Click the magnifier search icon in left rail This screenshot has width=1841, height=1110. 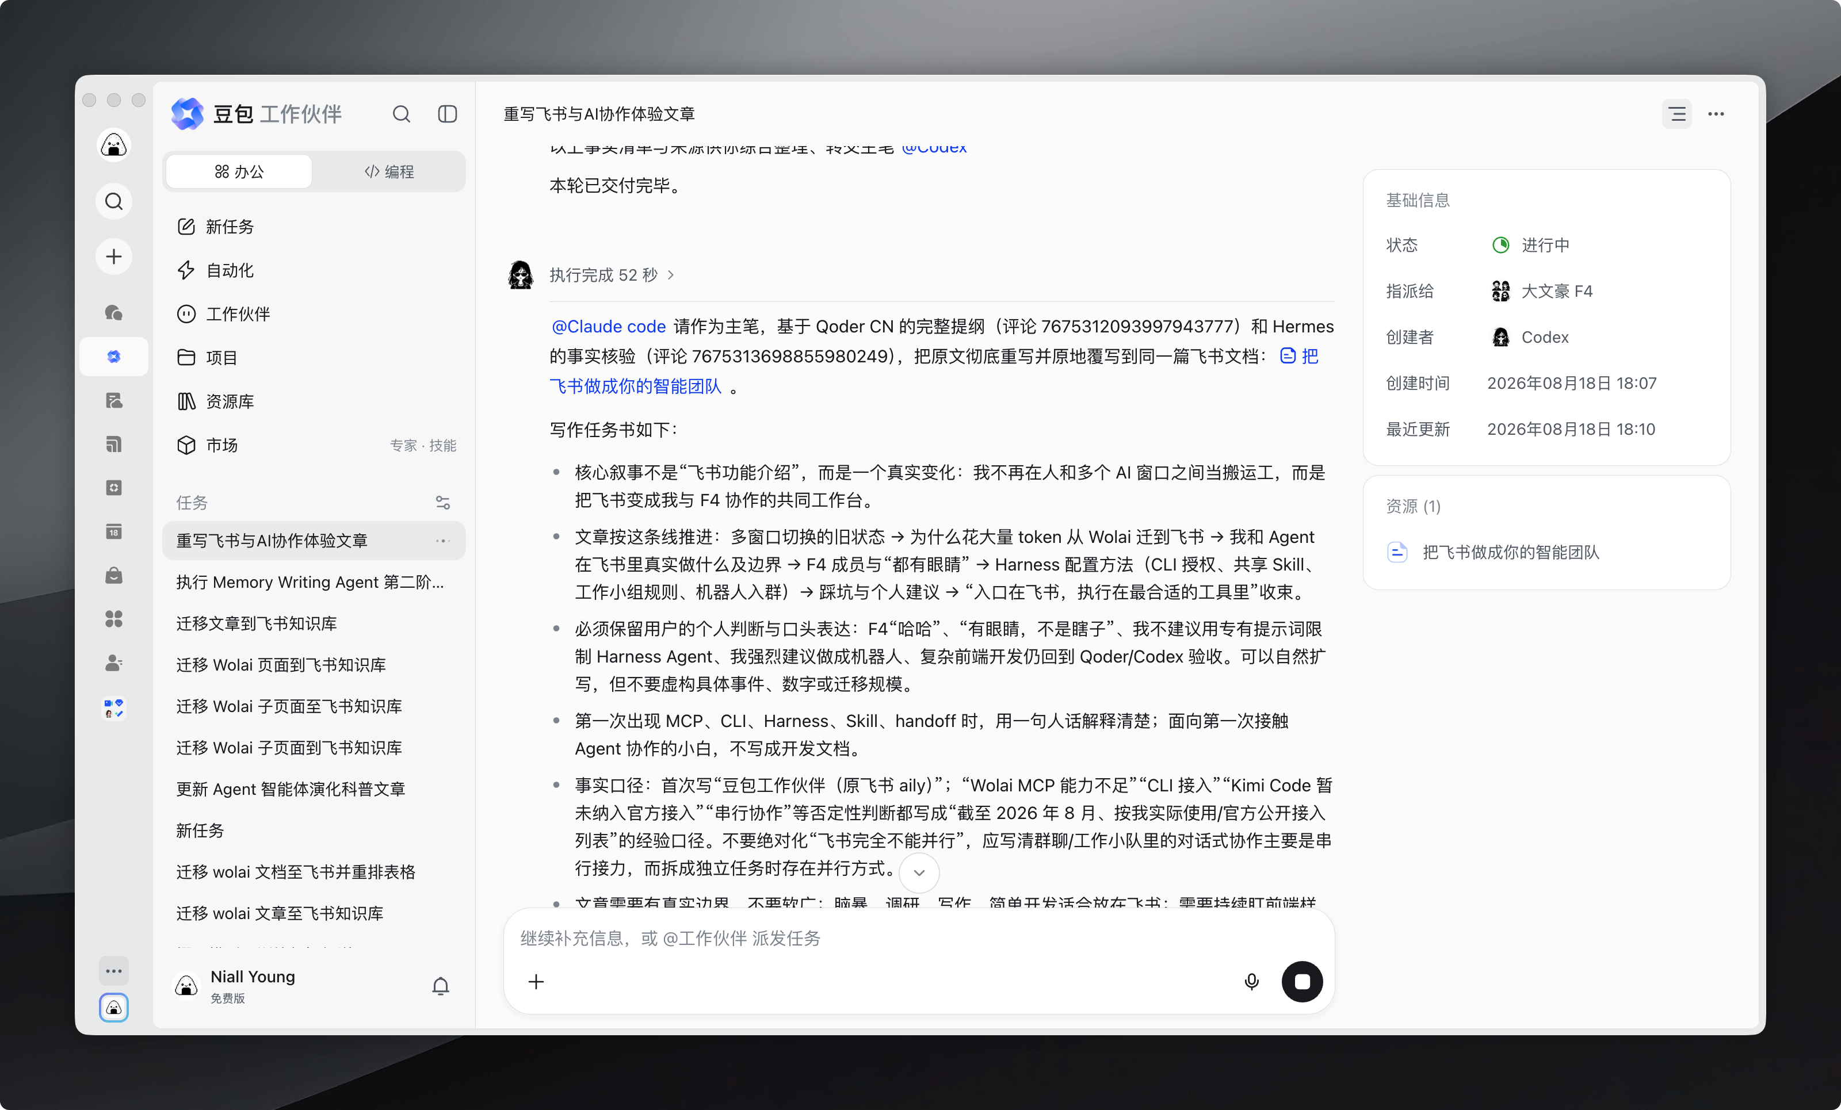pyautogui.click(x=113, y=201)
